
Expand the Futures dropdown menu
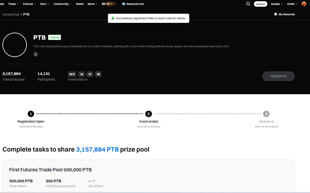(29, 4)
